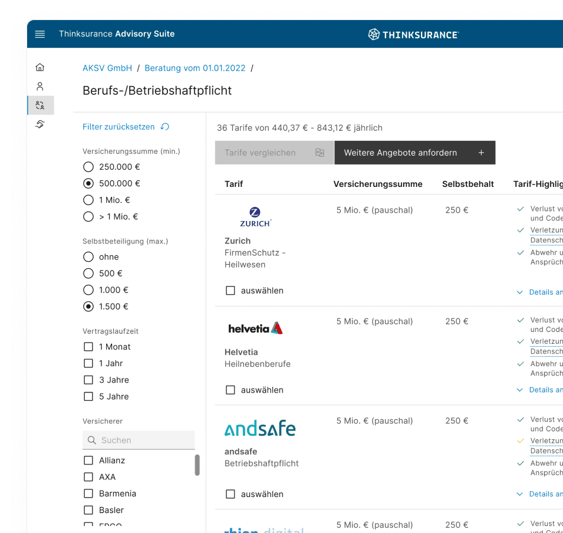The image size is (563, 533).
Task: Click Filter zurücksetzen link
Action: [118, 127]
